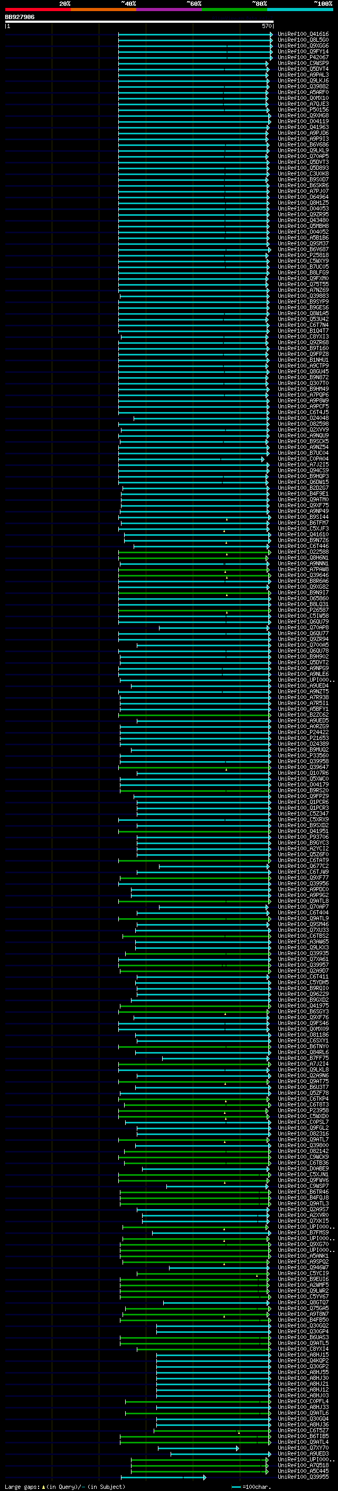
Task: Select the orange ~40% identity color swatch
Action: pyautogui.click(x=104, y=10)
